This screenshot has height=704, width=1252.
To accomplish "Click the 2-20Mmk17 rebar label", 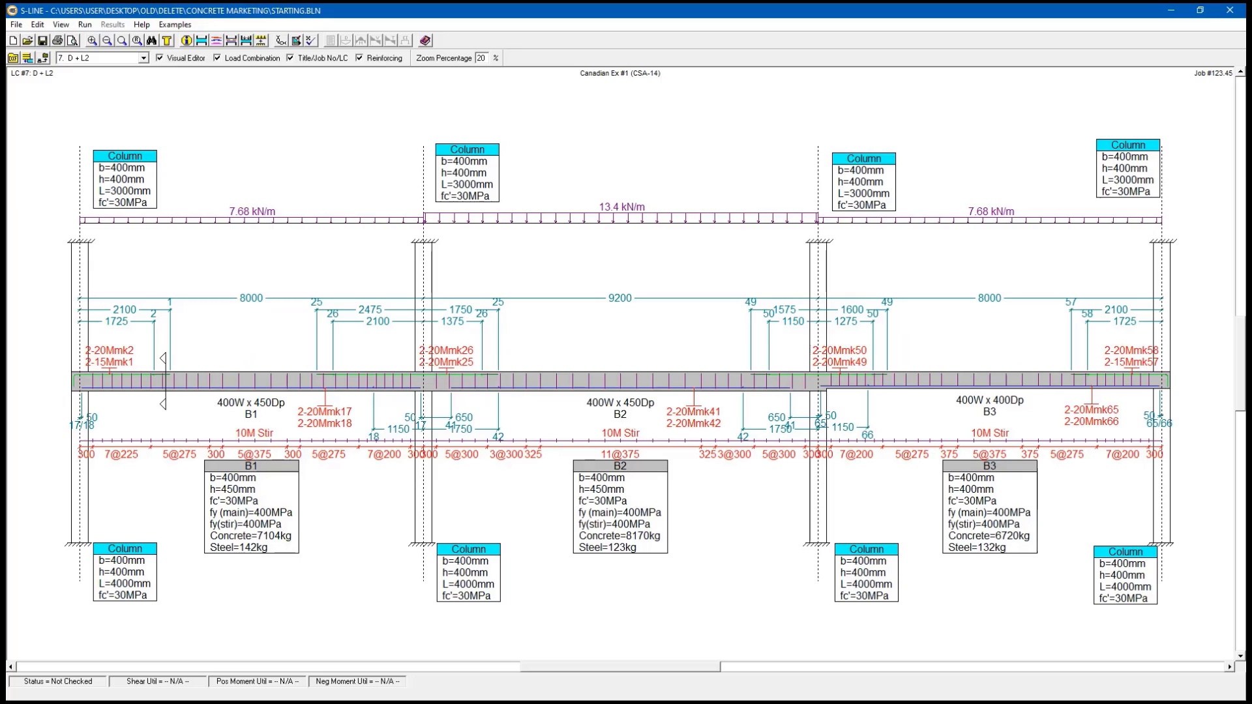I will [x=325, y=411].
